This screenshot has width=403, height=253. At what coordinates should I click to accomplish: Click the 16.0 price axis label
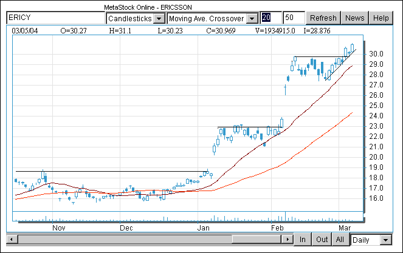pyautogui.click(x=376, y=198)
